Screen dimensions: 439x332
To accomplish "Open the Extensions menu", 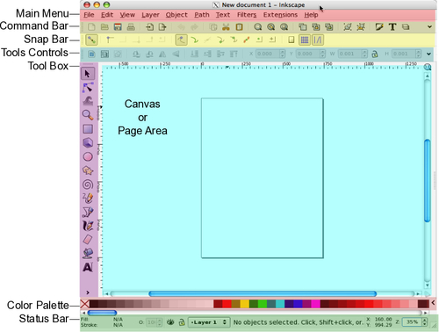I will 280,15.
